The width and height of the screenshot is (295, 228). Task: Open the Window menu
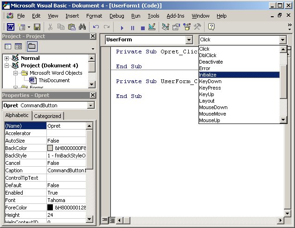[200, 16]
